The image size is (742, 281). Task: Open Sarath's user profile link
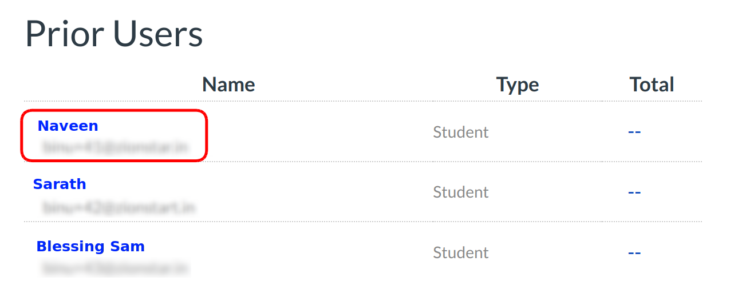(x=60, y=184)
